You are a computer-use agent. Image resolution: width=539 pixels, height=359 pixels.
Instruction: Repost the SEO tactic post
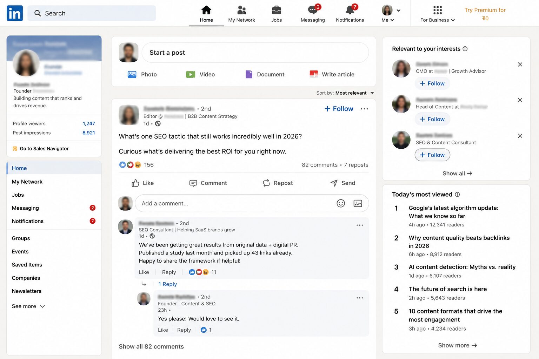coord(278,183)
